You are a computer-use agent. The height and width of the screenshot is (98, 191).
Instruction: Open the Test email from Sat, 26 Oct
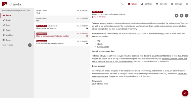62,12
